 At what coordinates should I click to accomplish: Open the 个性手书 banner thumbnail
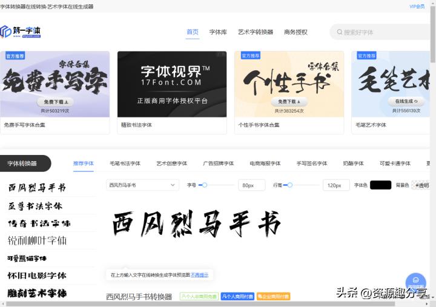289,84
